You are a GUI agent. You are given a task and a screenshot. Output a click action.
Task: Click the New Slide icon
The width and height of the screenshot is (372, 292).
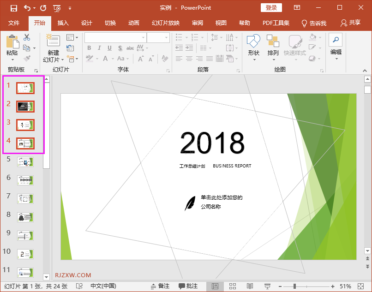(53, 40)
